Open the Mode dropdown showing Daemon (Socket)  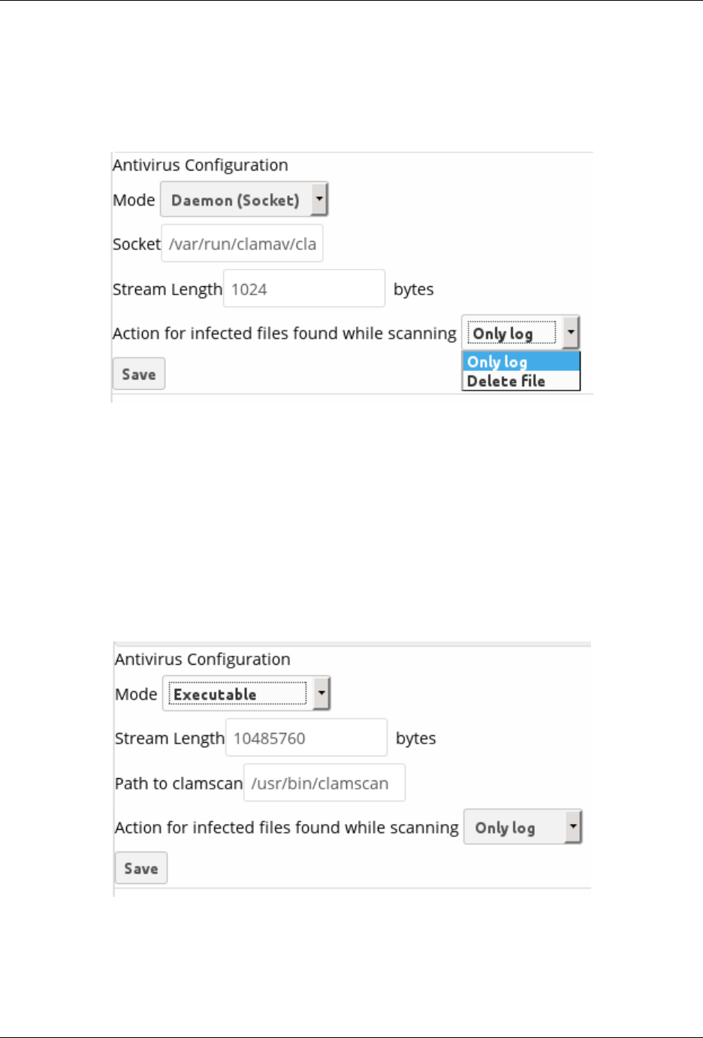pos(244,200)
